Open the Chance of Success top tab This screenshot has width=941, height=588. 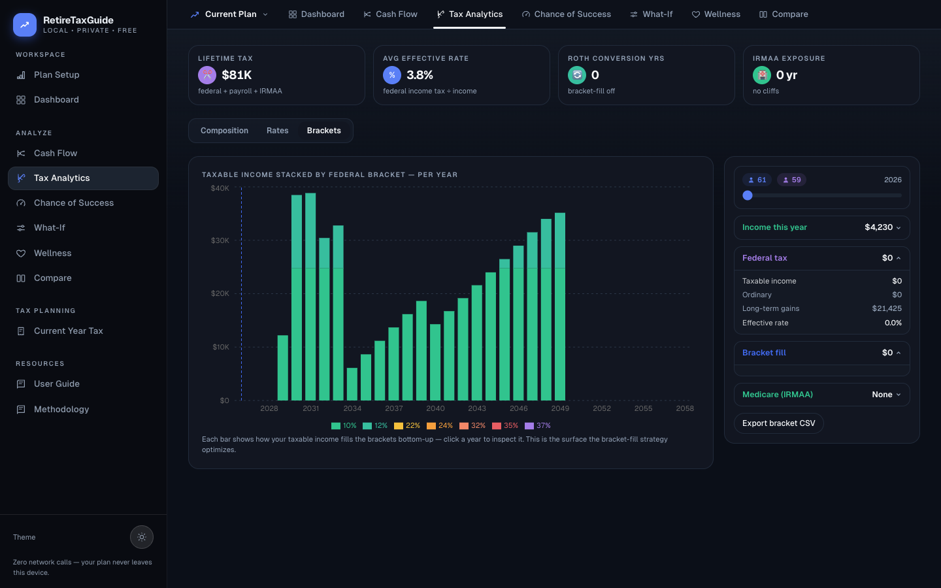pos(567,14)
